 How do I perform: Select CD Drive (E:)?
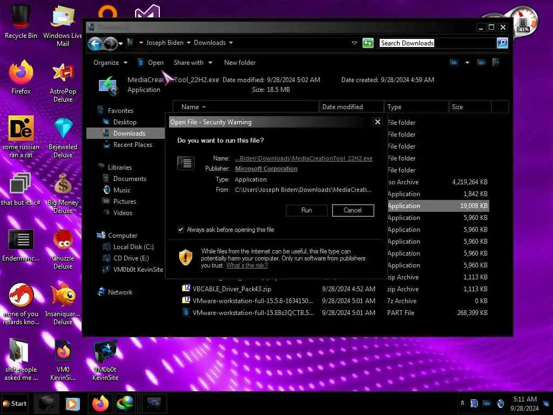pyautogui.click(x=131, y=258)
